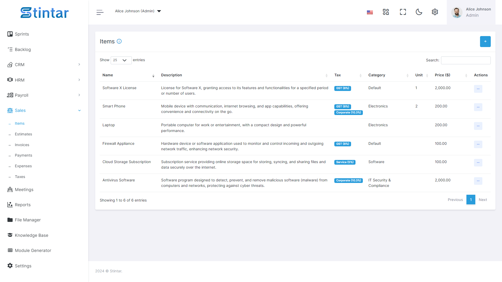Add a new item with plus button
This screenshot has height=282, width=502.
click(485, 42)
